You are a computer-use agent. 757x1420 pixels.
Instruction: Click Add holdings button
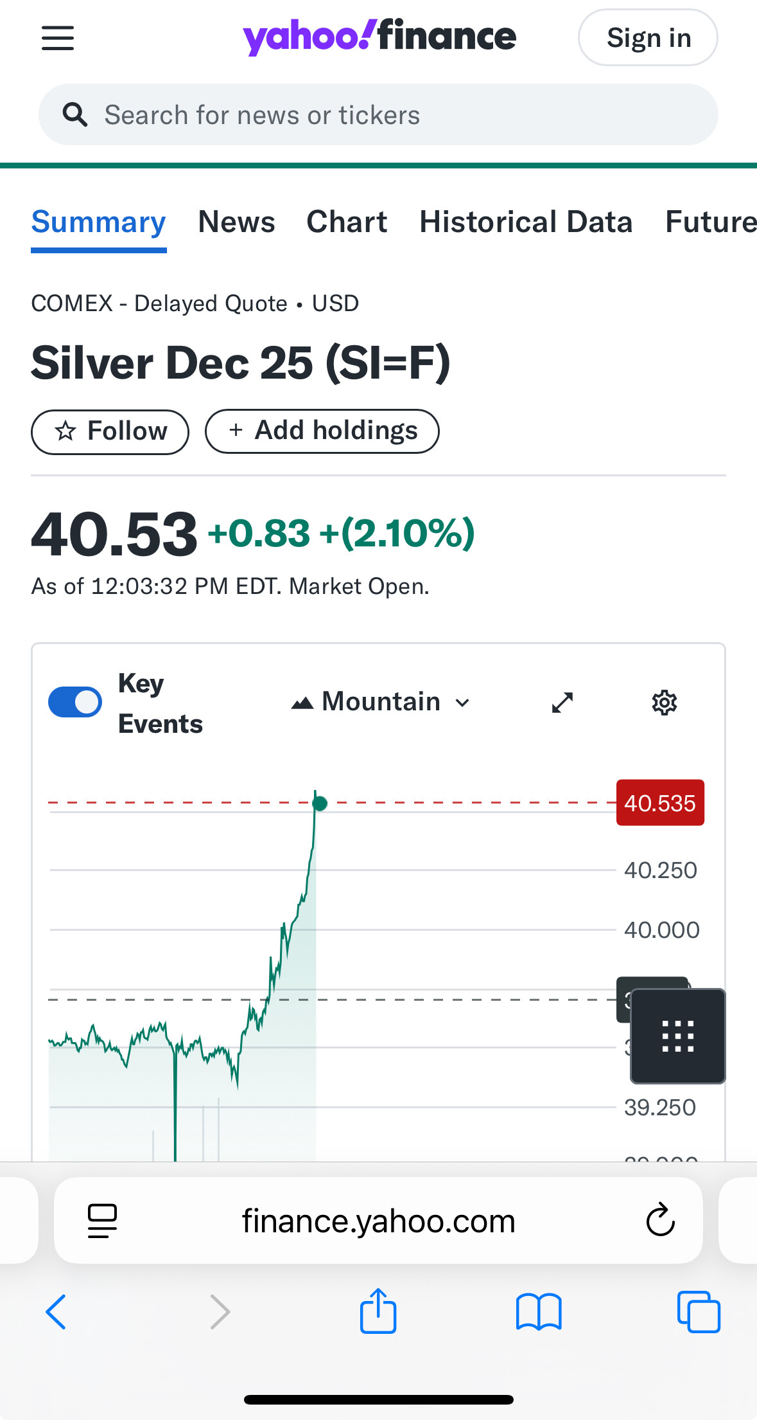[x=322, y=431]
